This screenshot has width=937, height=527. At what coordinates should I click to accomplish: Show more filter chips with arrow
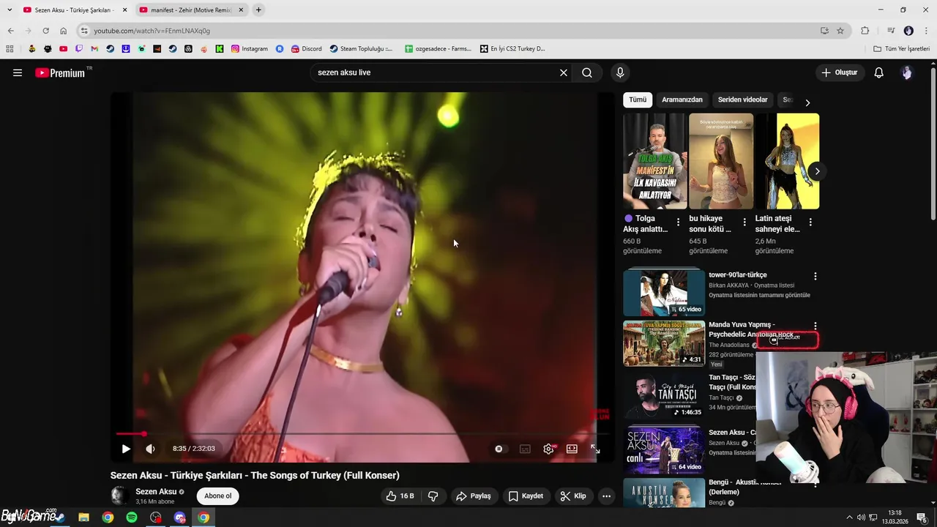click(807, 102)
